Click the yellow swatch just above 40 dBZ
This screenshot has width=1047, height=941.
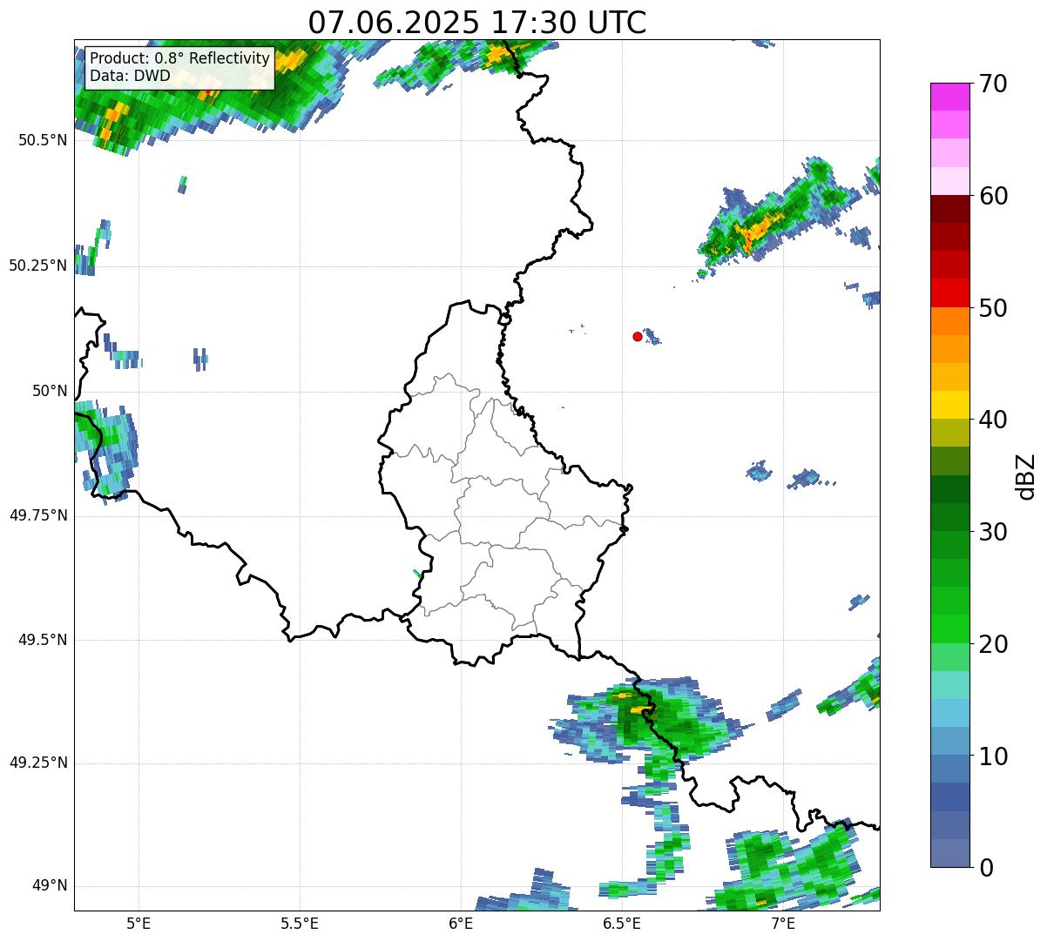coord(949,406)
